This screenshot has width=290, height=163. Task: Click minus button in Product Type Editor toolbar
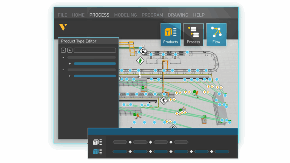(x=63, y=50)
